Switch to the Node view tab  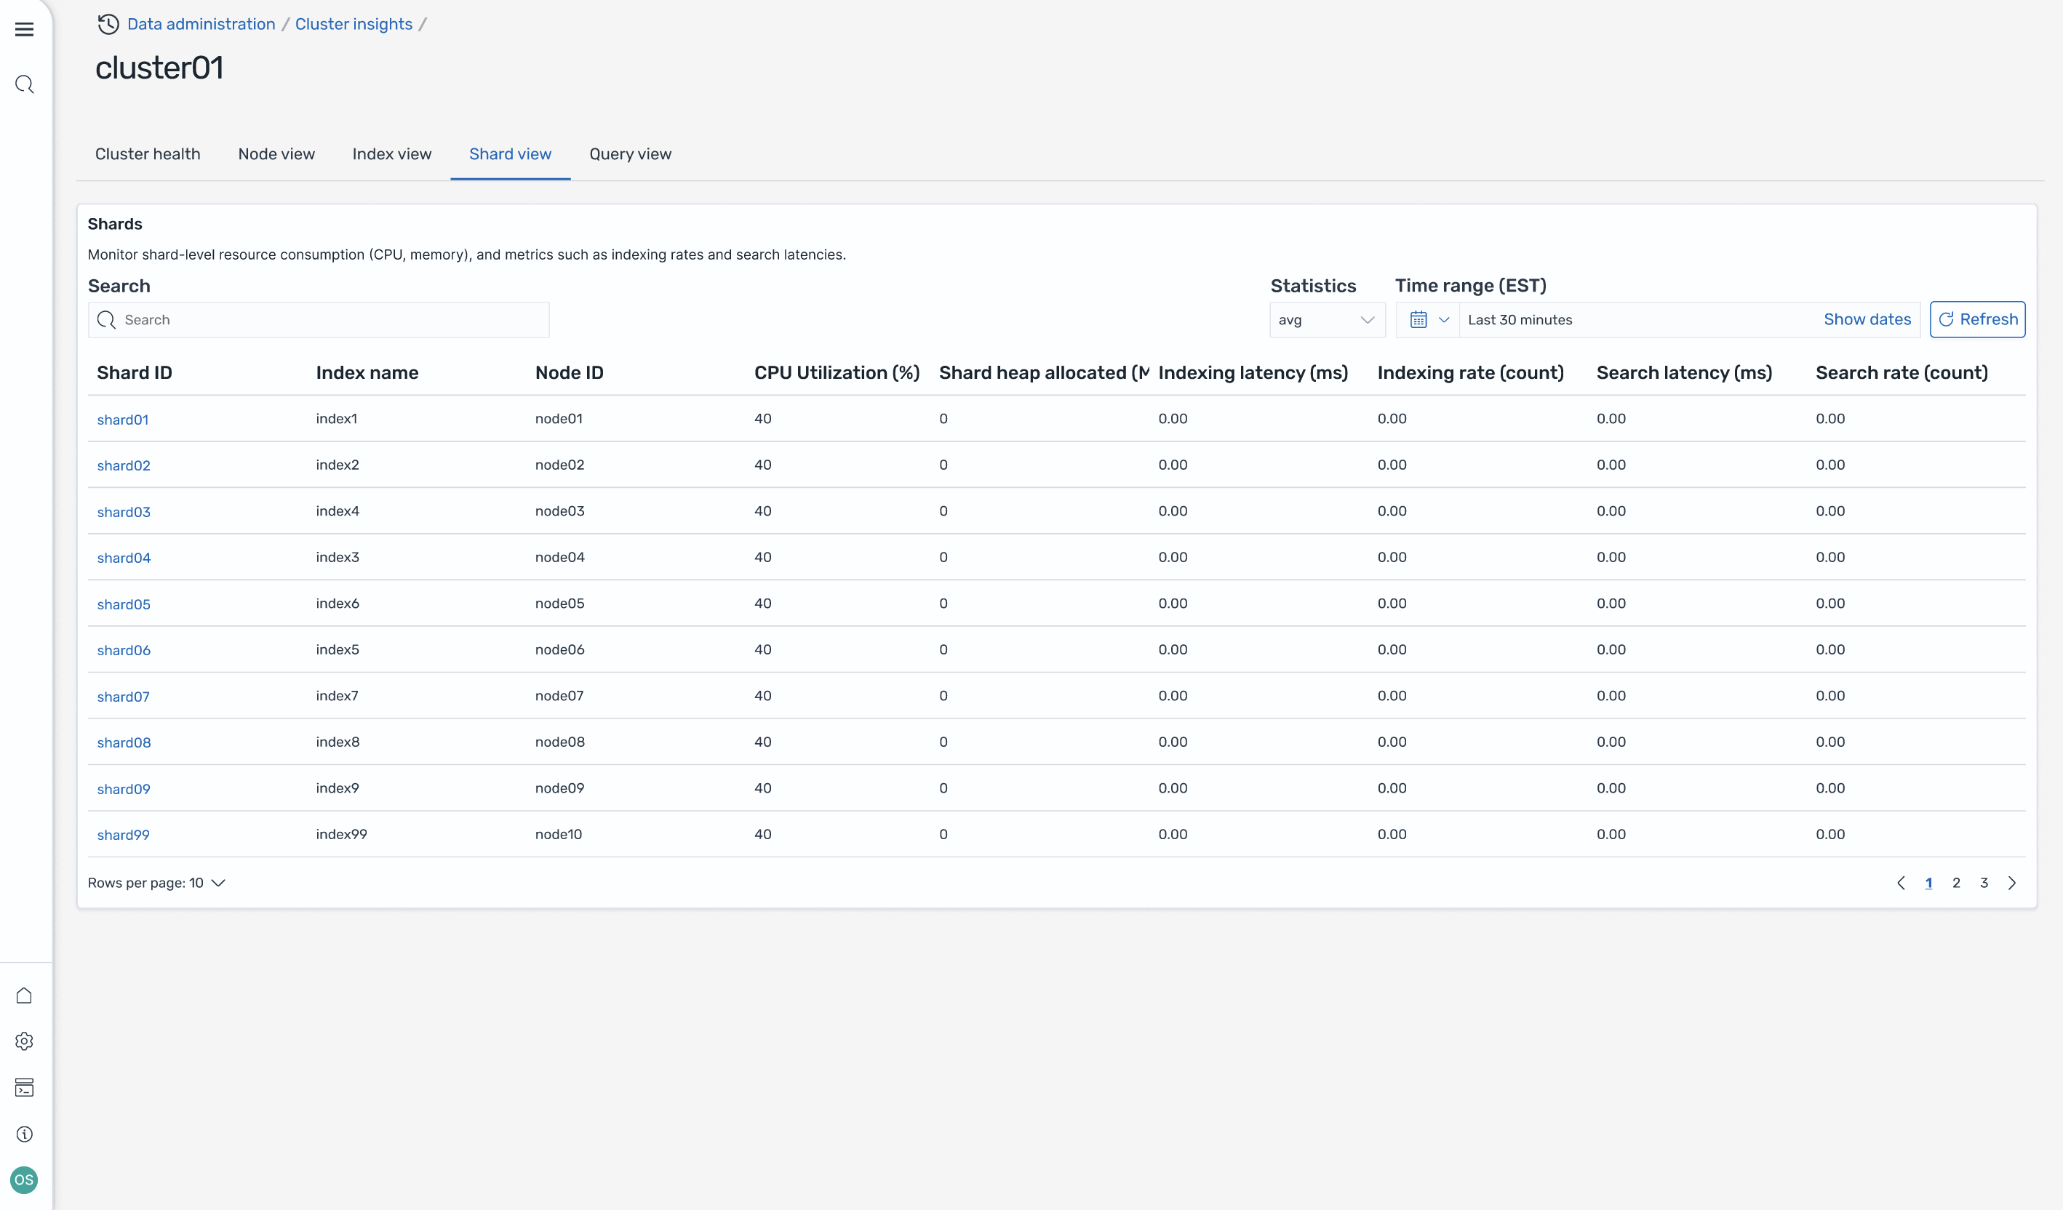click(x=276, y=154)
